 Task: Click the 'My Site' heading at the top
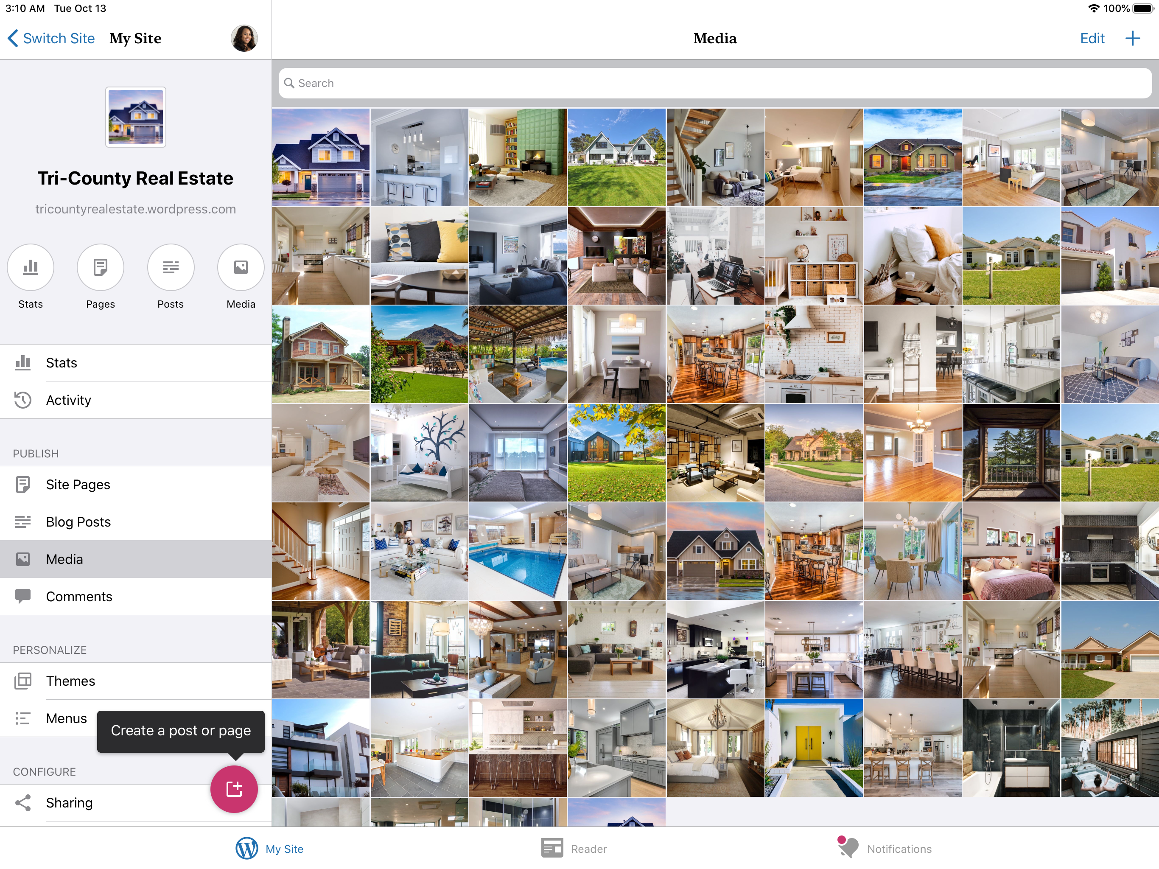[x=135, y=38]
